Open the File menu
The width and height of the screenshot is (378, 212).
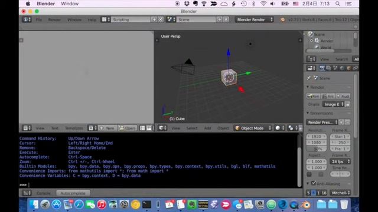(x=39, y=19)
